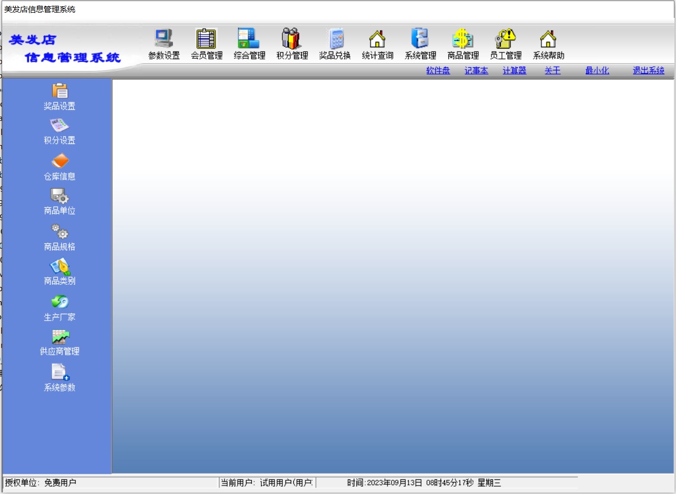Click the 生产厂家 sidebar icon
Screen dimensions: 676x494
click(60, 302)
